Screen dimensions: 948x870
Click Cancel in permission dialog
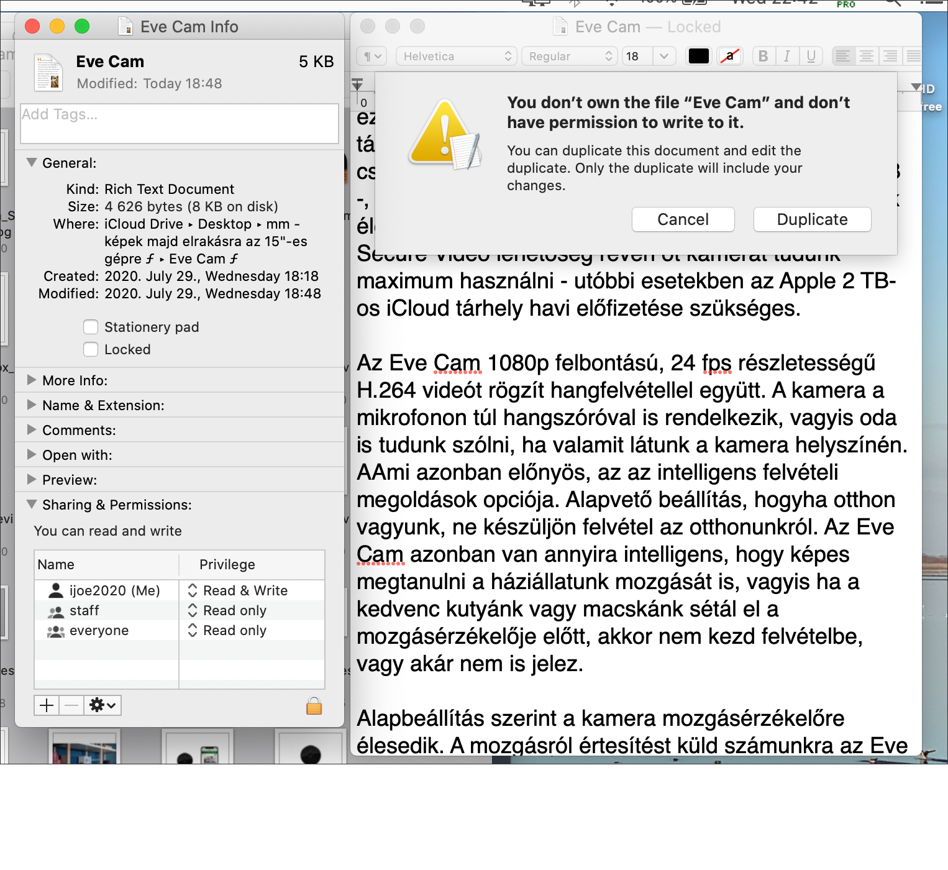pyautogui.click(x=683, y=219)
